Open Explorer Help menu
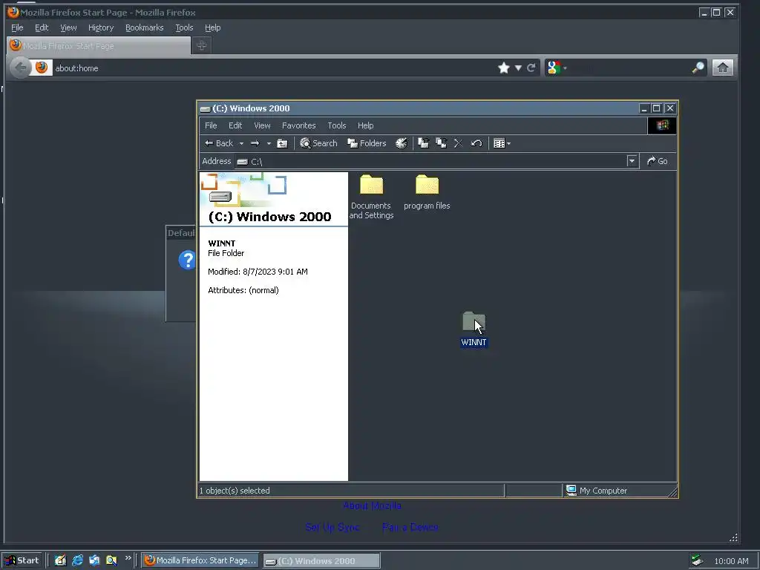Viewport: 760px width, 570px height. 365,125
